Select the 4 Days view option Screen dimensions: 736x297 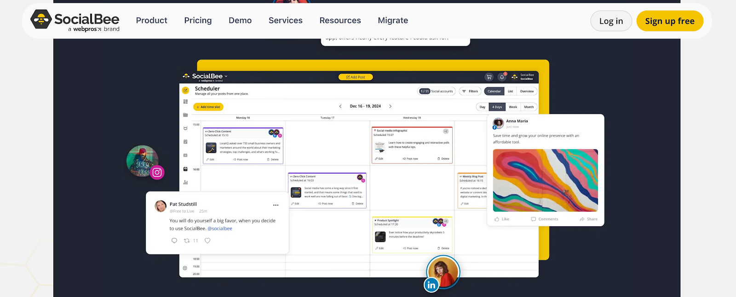pos(497,107)
